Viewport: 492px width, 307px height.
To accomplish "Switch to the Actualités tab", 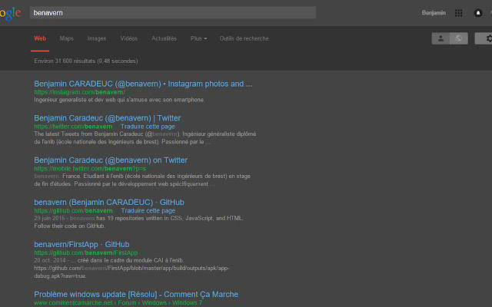I will [x=164, y=38].
